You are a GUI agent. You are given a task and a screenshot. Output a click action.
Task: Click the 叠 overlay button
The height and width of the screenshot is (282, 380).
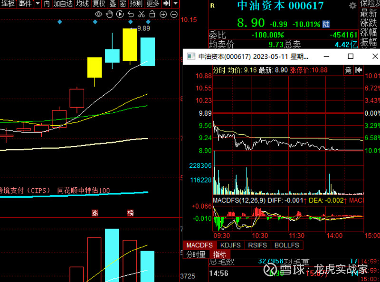113,3
